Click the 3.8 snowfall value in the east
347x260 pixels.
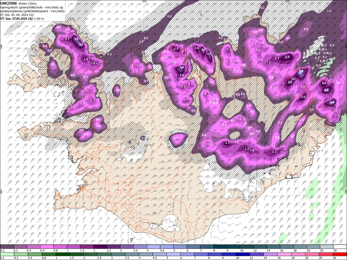[x=326, y=90]
